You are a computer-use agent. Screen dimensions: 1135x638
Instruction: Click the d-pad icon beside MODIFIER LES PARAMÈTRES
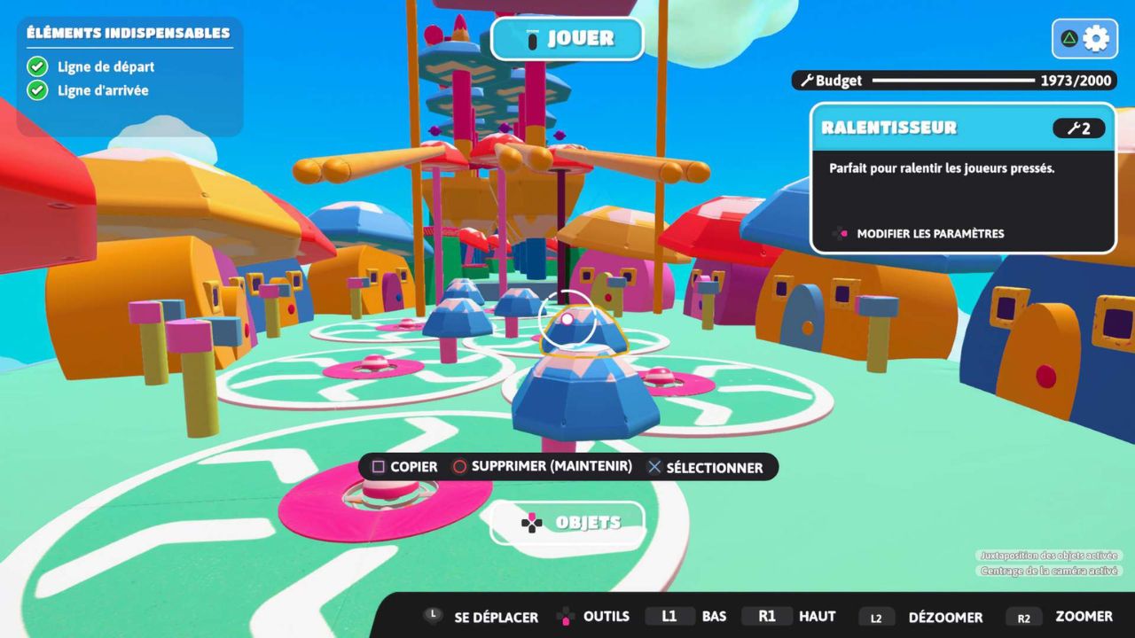coord(839,234)
